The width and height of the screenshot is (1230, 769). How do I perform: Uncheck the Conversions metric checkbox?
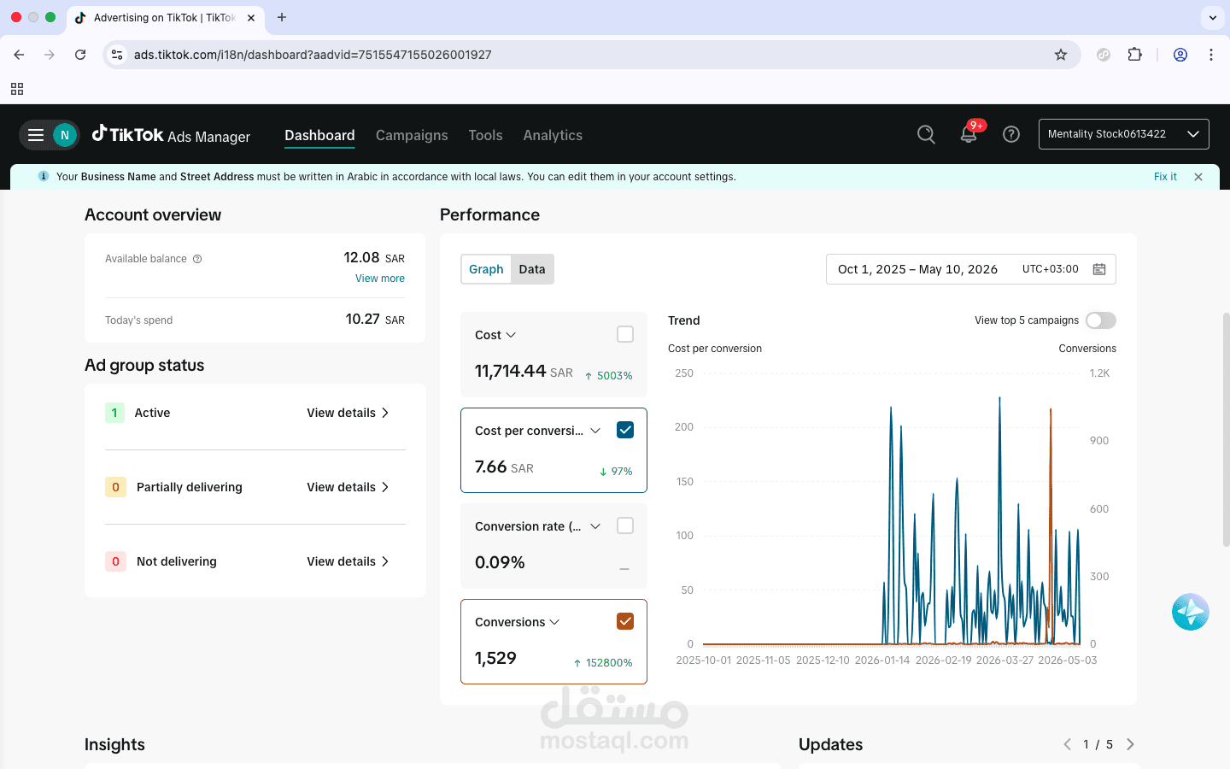point(625,621)
